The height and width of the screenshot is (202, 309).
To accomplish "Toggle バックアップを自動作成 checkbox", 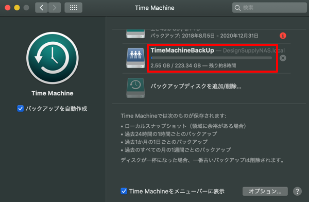I will tap(21, 109).
